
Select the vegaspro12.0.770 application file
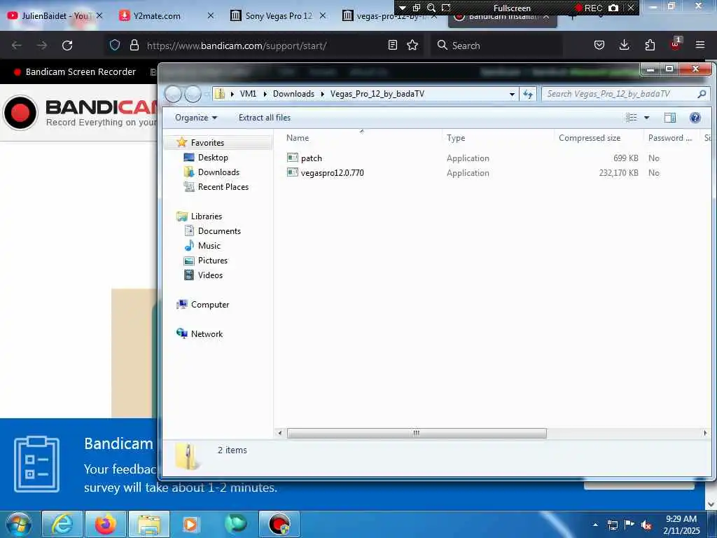(x=325, y=172)
